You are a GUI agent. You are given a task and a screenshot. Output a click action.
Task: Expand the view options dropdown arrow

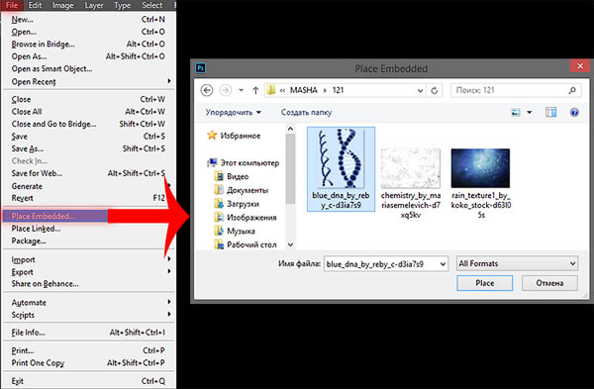point(530,112)
